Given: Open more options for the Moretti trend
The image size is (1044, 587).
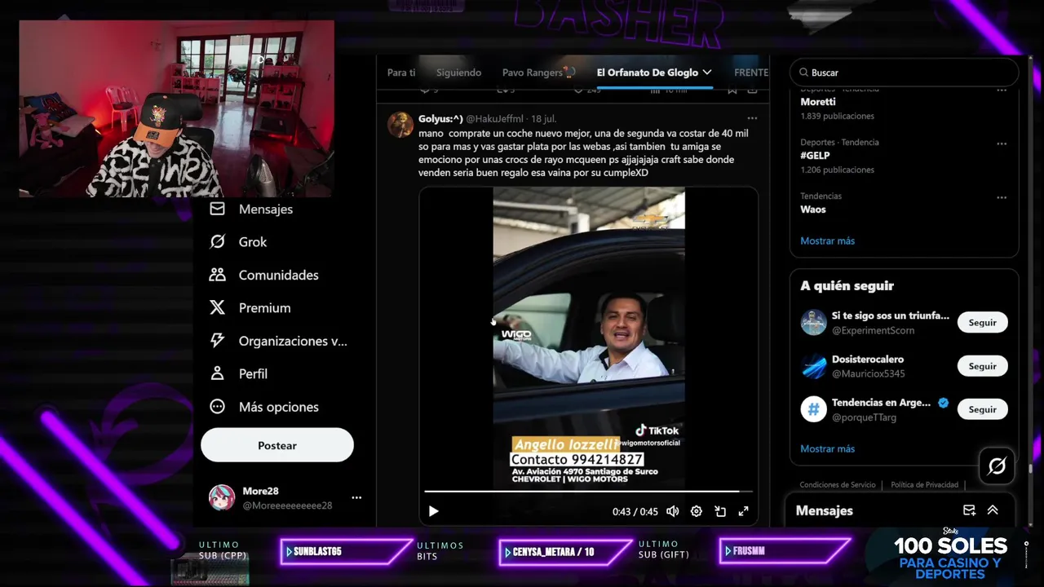Looking at the screenshot, I should [1002, 90].
